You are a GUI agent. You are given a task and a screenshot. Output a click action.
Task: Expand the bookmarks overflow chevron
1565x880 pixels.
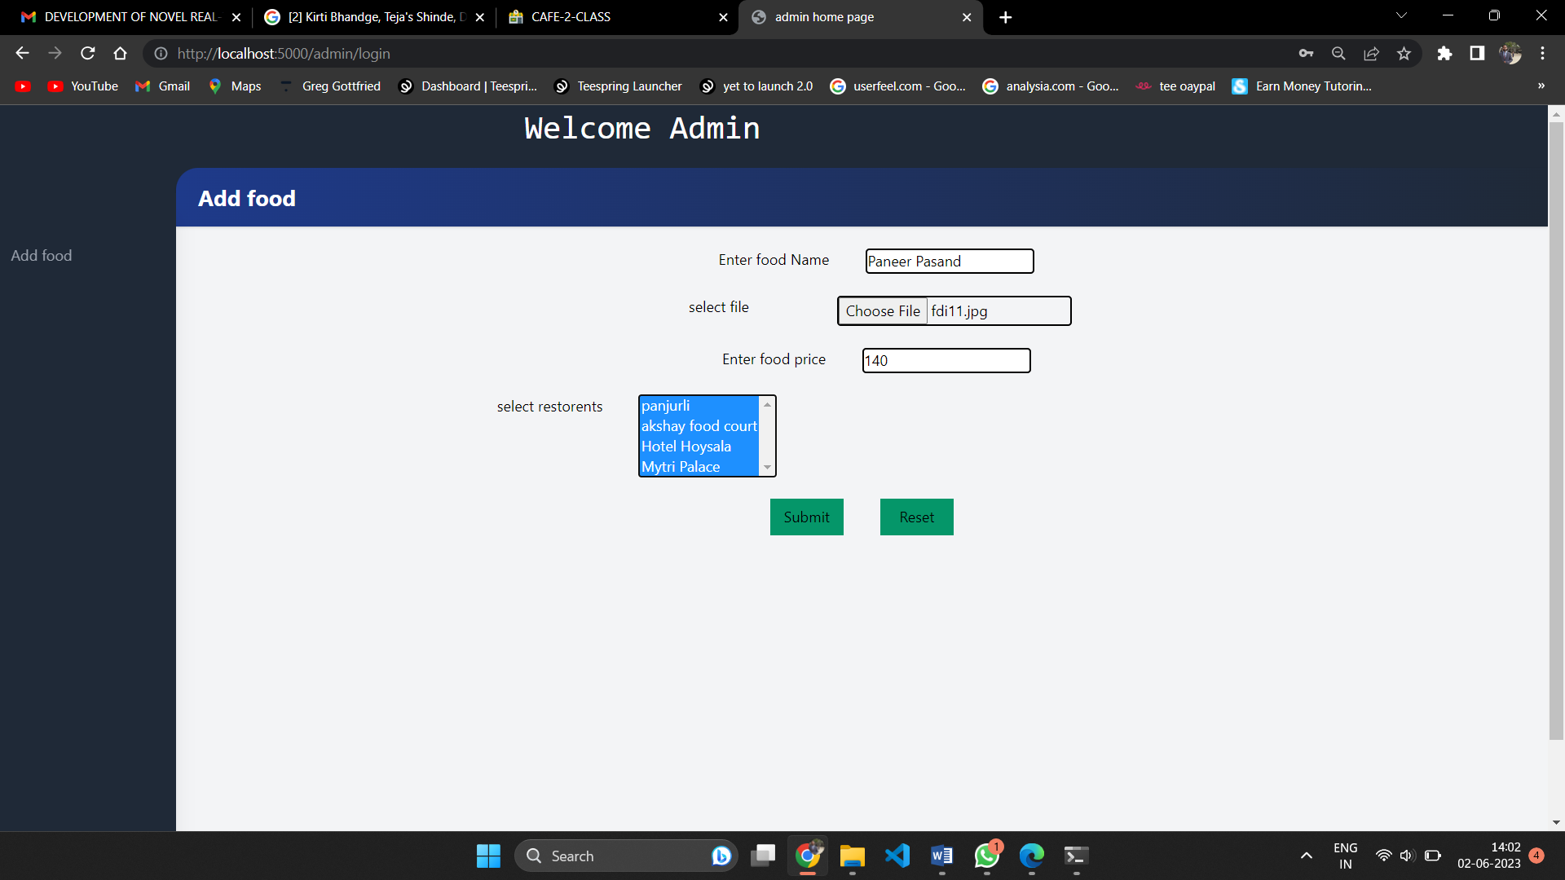point(1541,86)
